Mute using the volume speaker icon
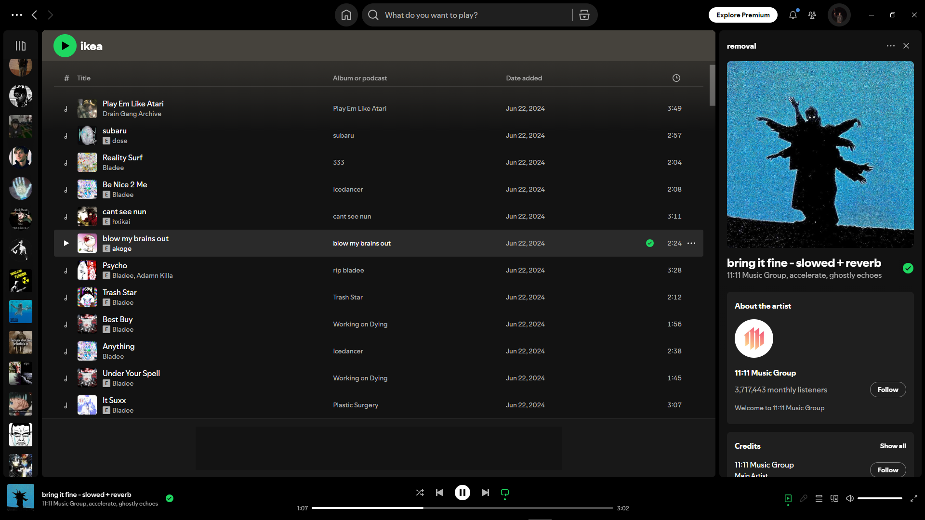925x520 pixels. click(850, 498)
